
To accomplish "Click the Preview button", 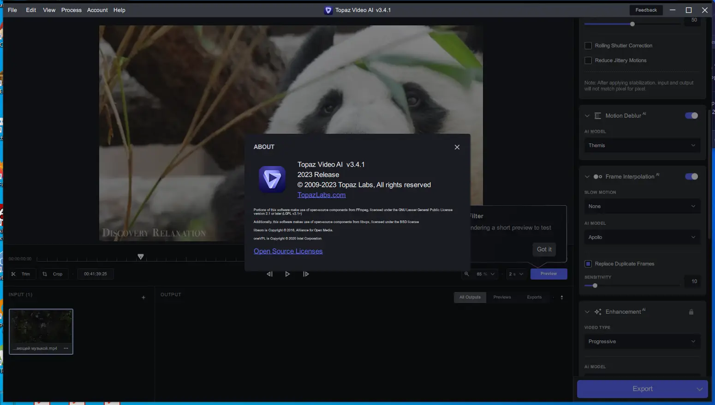I will click(x=548, y=274).
